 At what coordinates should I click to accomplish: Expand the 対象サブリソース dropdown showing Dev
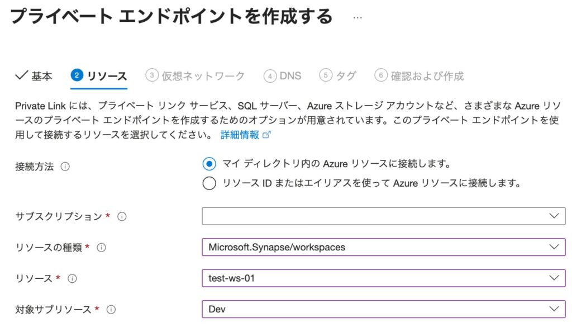pyautogui.click(x=383, y=309)
